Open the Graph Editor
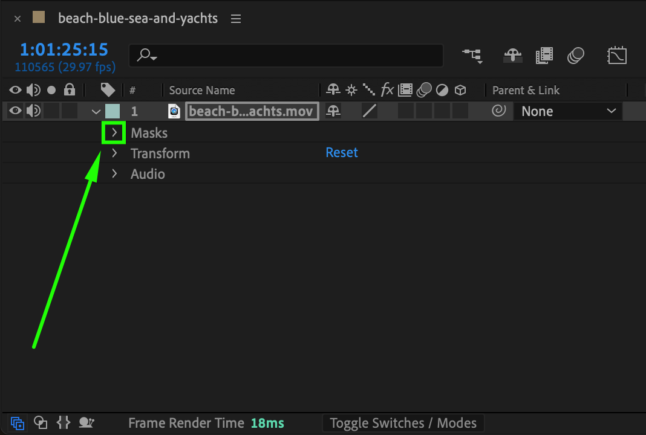The width and height of the screenshot is (646, 435). pos(617,56)
